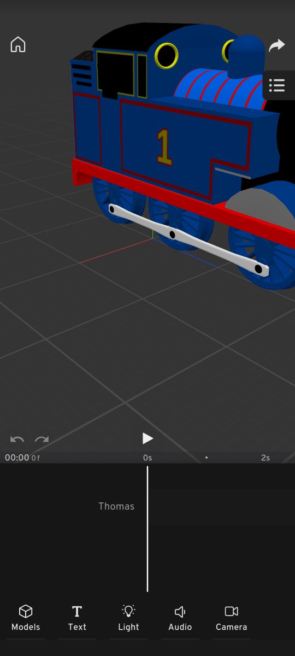Click the 0s mark on timeline ruler
This screenshot has height=656, width=295.
click(147, 458)
